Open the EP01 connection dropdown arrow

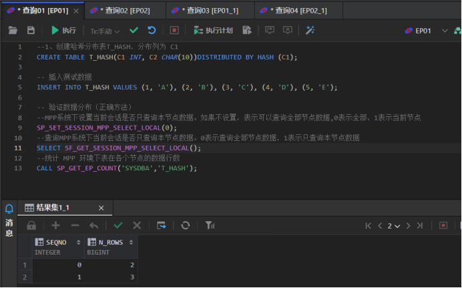(x=445, y=31)
